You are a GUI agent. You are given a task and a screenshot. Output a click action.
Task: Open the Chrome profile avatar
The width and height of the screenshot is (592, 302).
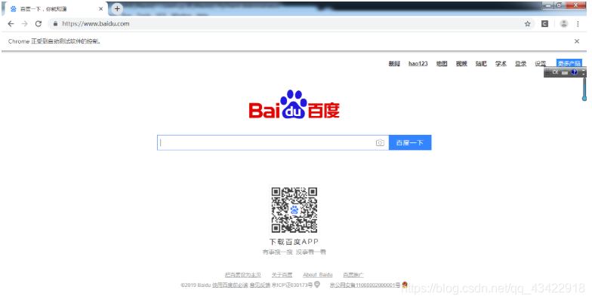click(563, 24)
